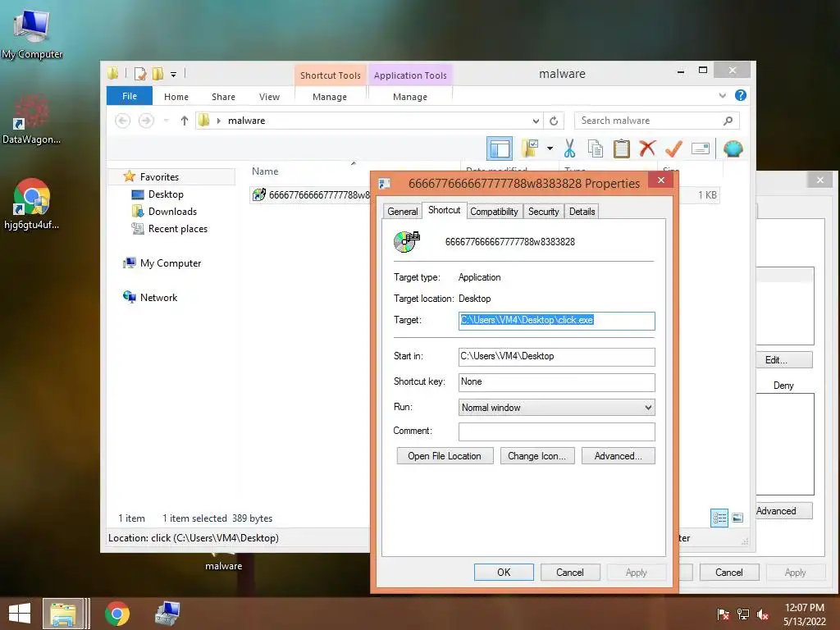The width and height of the screenshot is (840, 630).
Task: Click the Rename icon in toolbar
Action: pyautogui.click(x=701, y=148)
